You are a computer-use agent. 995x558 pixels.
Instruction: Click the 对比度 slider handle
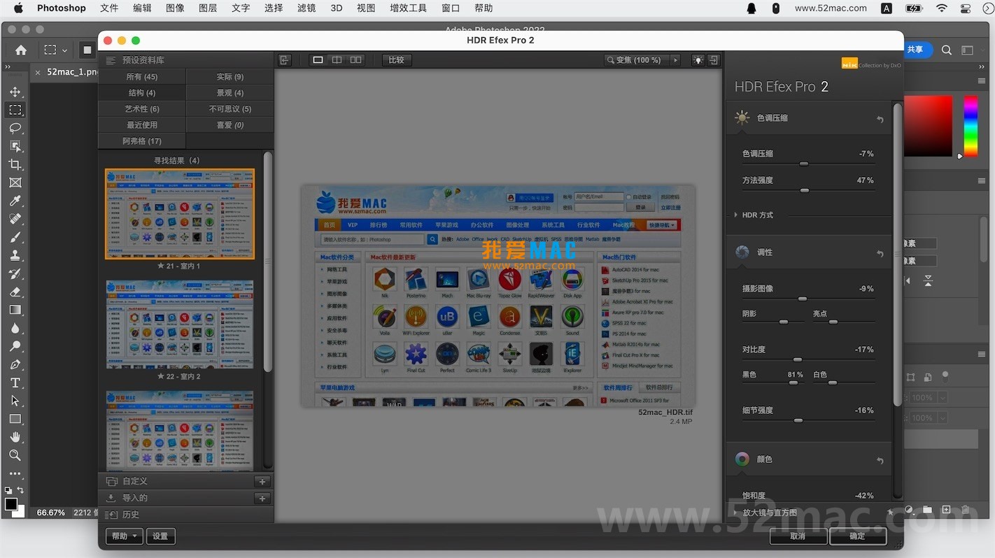pos(798,359)
